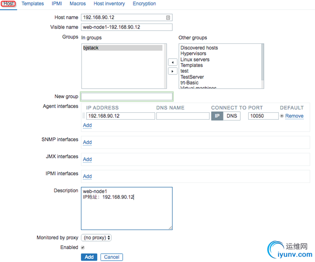
Task: Open the Host inventory tab
Action: point(109,4)
